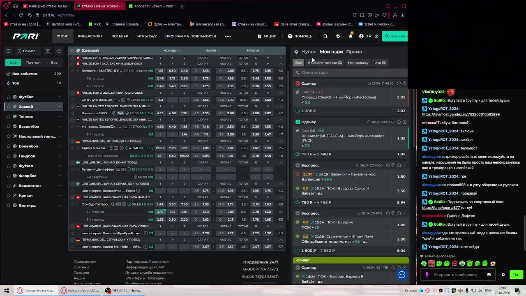Reload the page in browser toolbar
Screen dimensions: 526x296
[21, 15]
